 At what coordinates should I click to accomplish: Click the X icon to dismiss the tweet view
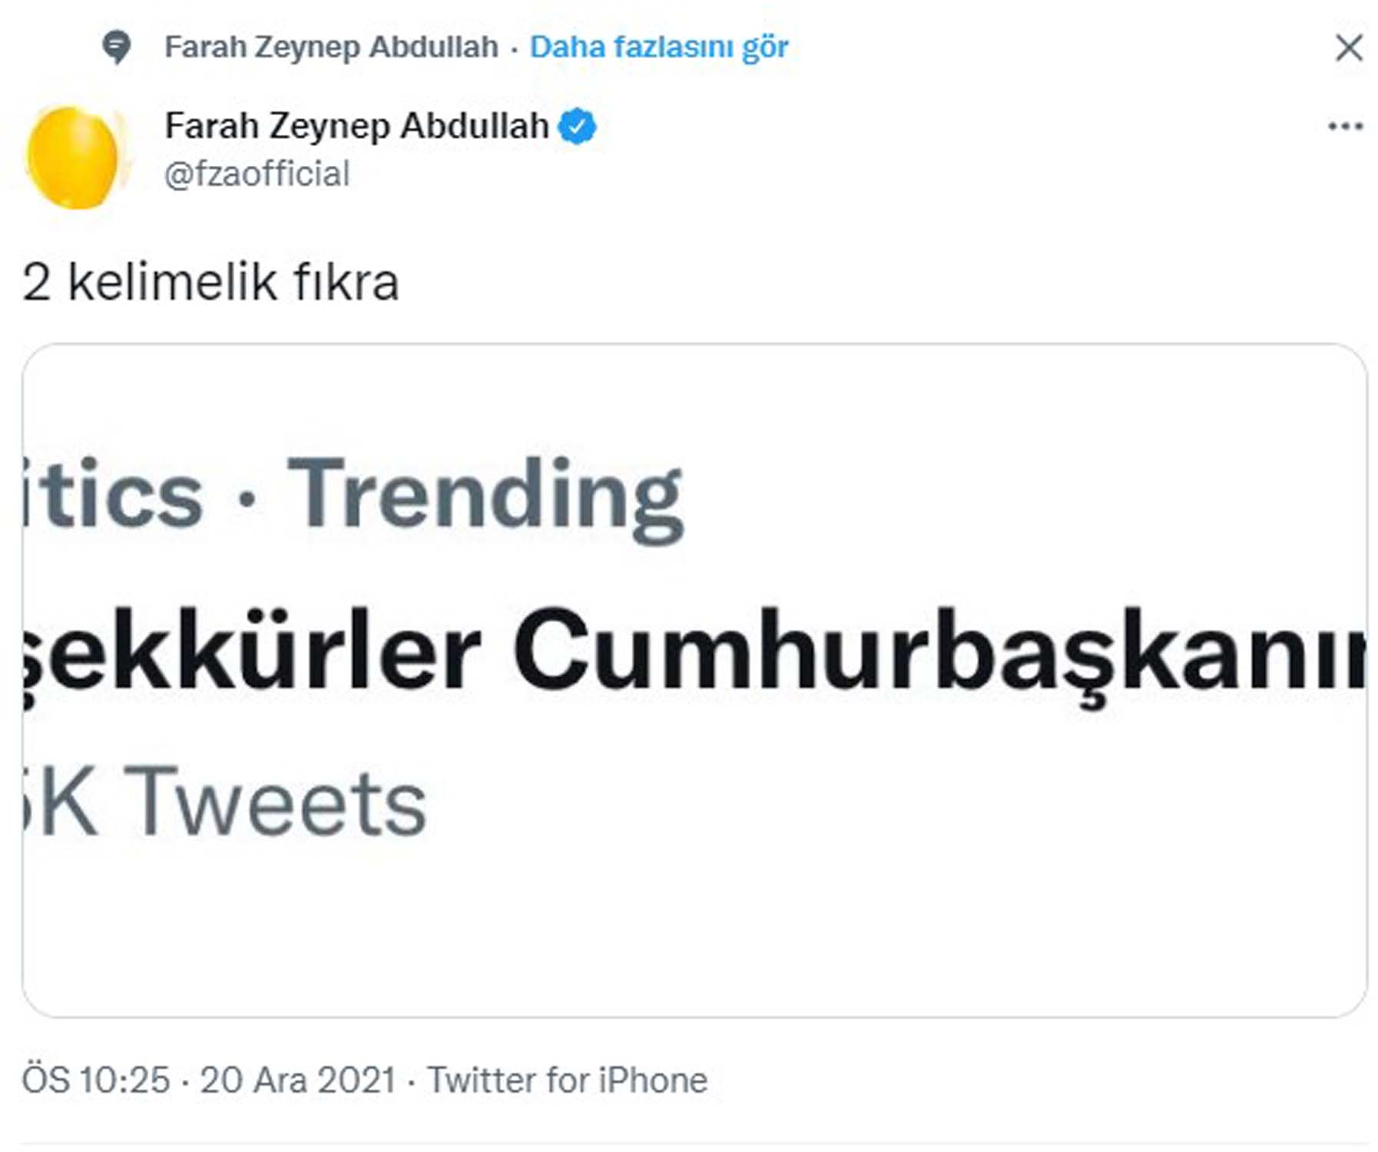coord(1348,48)
